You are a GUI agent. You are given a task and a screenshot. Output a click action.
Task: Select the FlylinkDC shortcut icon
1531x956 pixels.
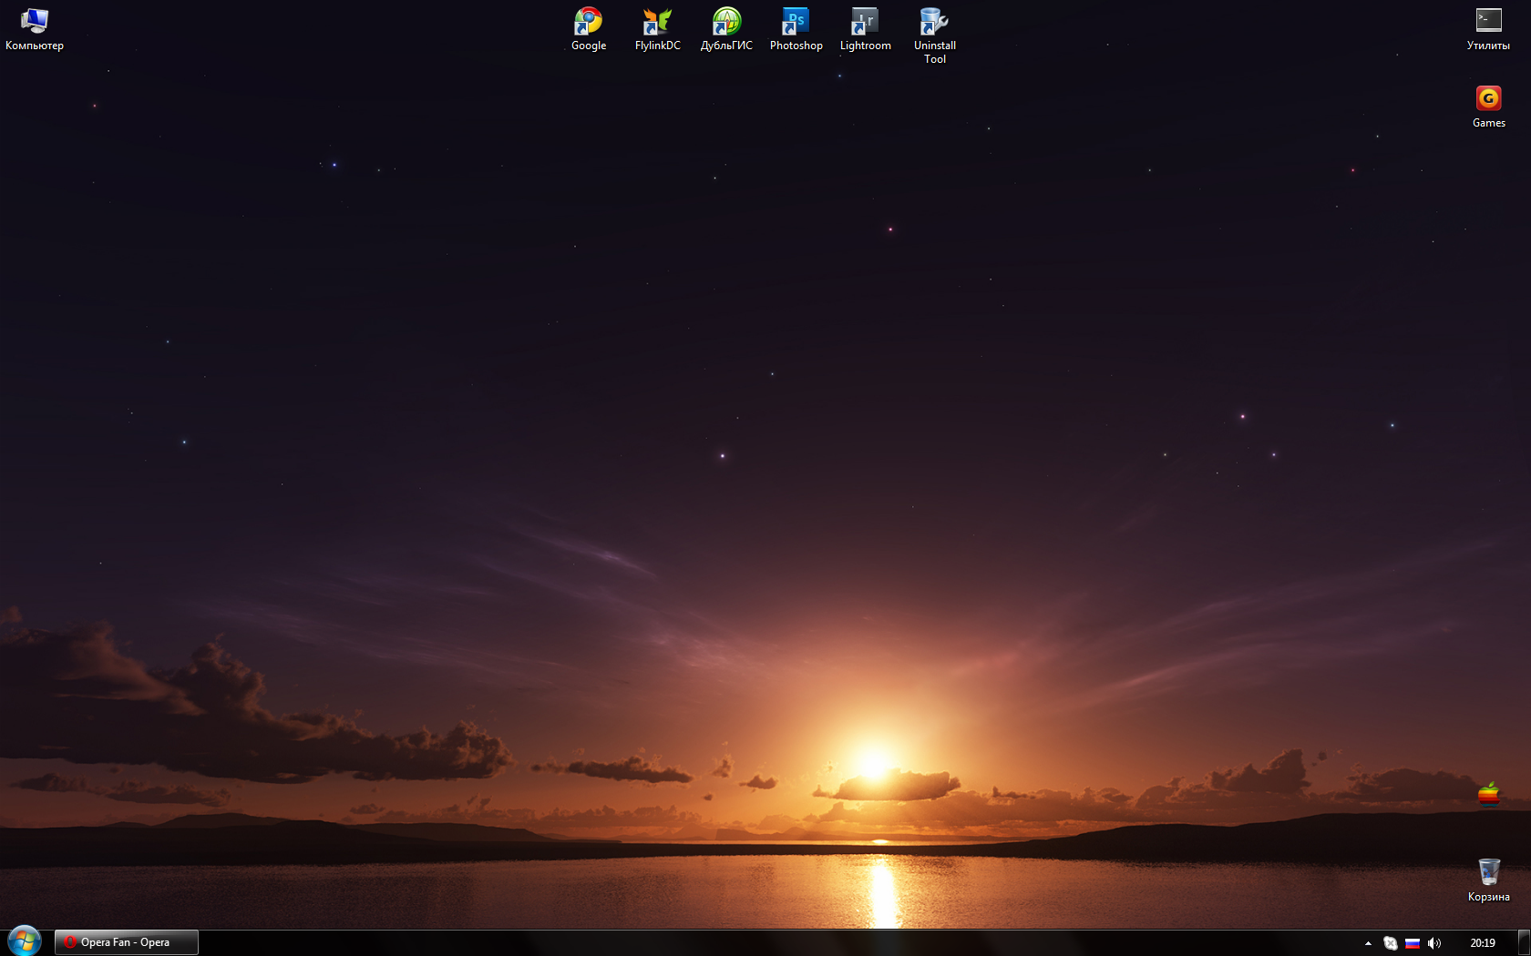coord(657,29)
